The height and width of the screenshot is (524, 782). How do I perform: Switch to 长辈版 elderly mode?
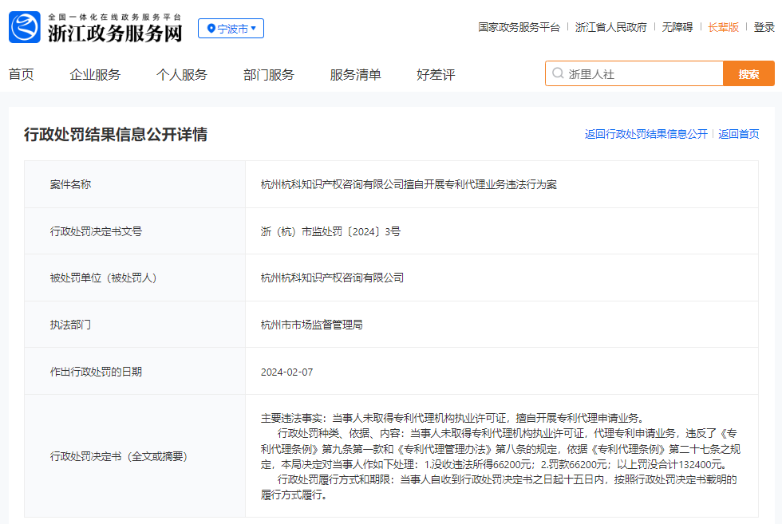[x=723, y=27]
